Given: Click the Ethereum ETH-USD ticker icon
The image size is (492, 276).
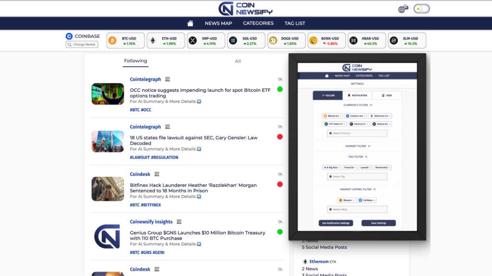Looking at the screenshot, I should (x=153, y=41).
